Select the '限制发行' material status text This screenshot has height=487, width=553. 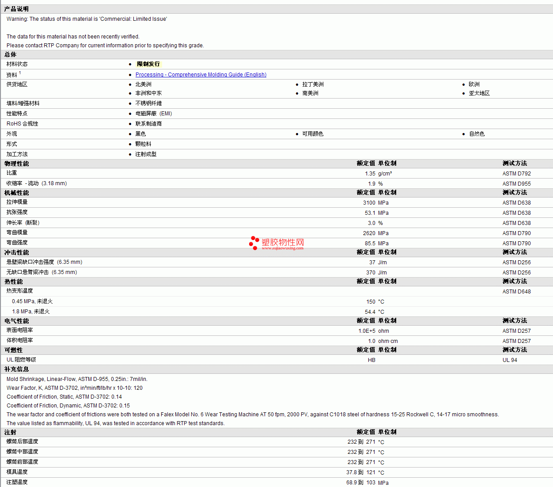[148, 64]
